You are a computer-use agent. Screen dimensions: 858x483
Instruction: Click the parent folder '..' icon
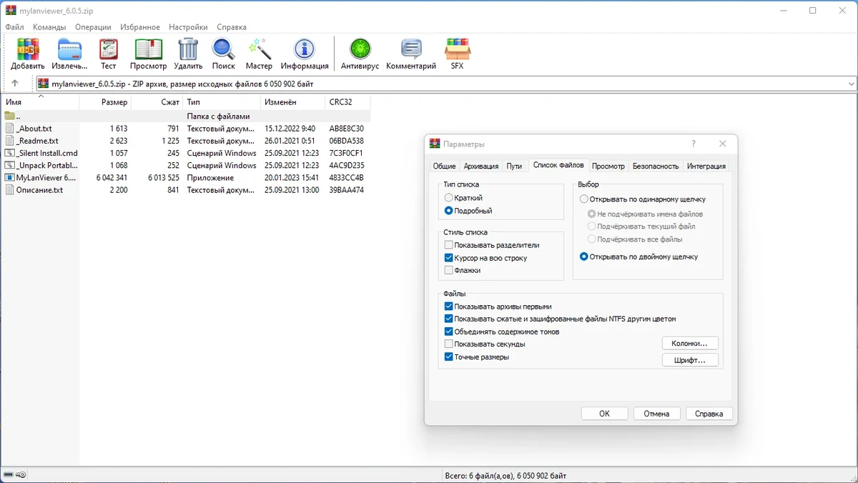tap(10, 116)
